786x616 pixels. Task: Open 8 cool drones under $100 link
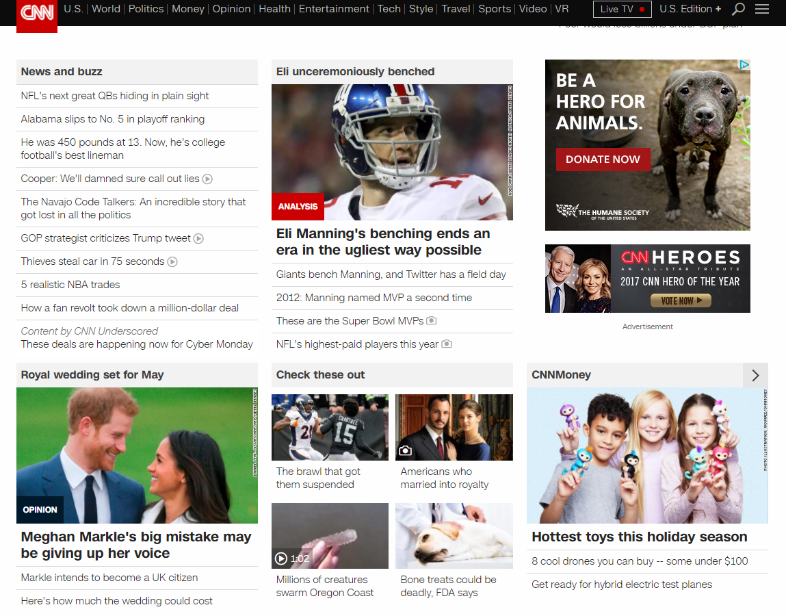(640, 561)
